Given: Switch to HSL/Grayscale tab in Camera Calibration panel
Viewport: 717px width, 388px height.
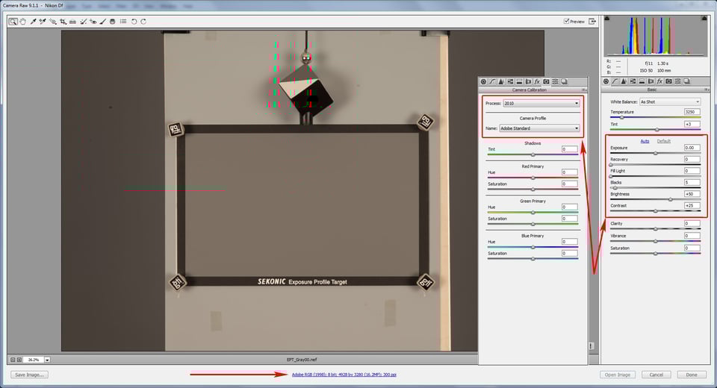Looking at the screenshot, I should (510, 81).
